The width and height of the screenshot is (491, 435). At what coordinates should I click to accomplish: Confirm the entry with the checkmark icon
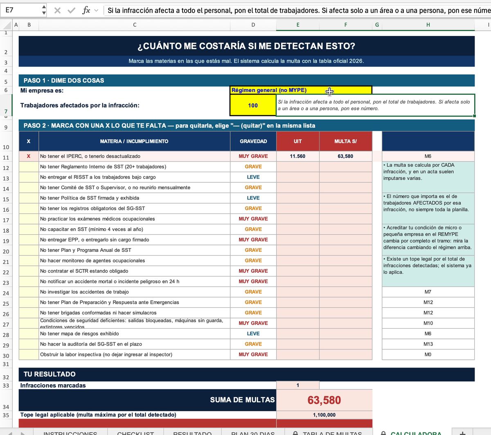tap(71, 10)
